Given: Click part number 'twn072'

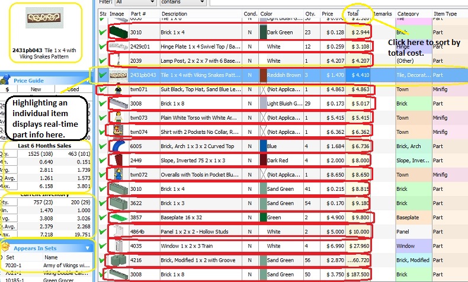Looking at the screenshot, I should click(x=139, y=175).
